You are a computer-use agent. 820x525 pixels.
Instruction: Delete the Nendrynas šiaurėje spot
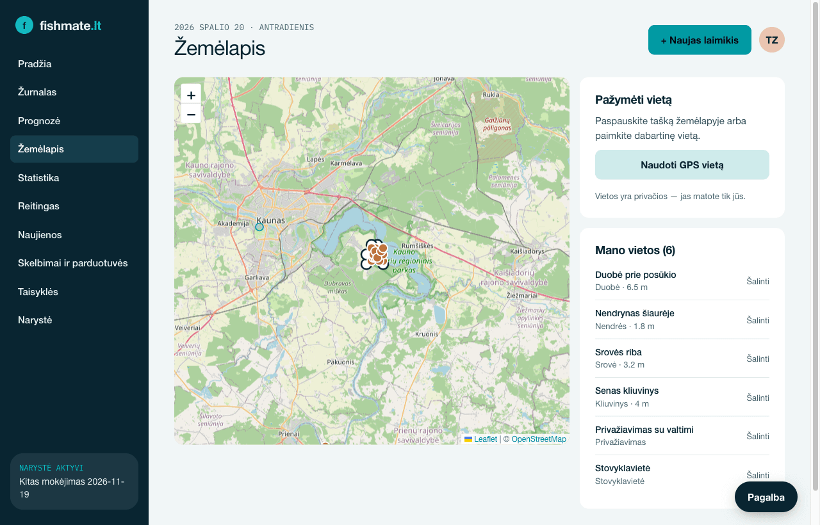pyautogui.click(x=758, y=320)
